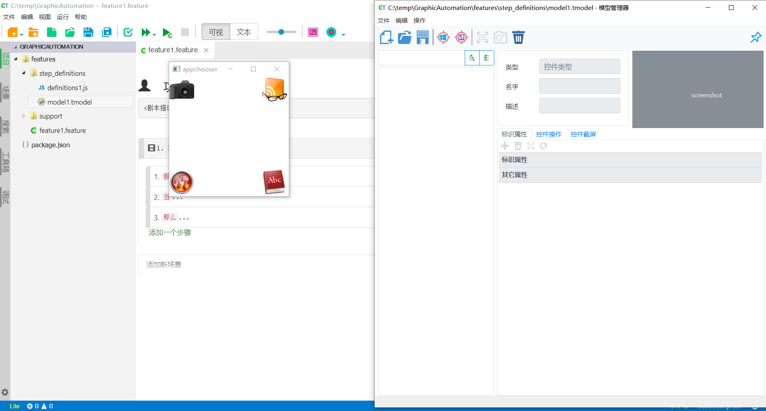Screen dimensions: 766x411
Task: Switch to 文本 text view mode
Action: pyautogui.click(x=244, y=32)
